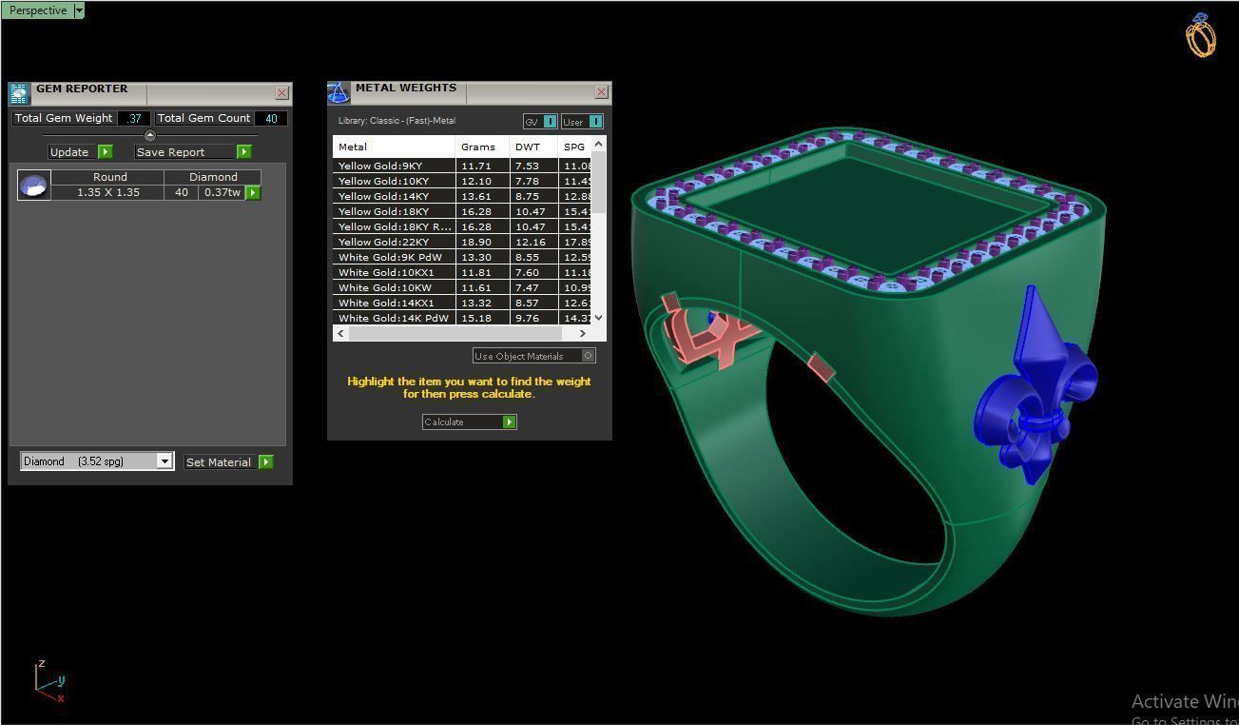Viewport: 1239px width, 725px height.
Task: Click the 10.47 DWT cell for Yellow Gold:18KY
Action: (532, 211)
